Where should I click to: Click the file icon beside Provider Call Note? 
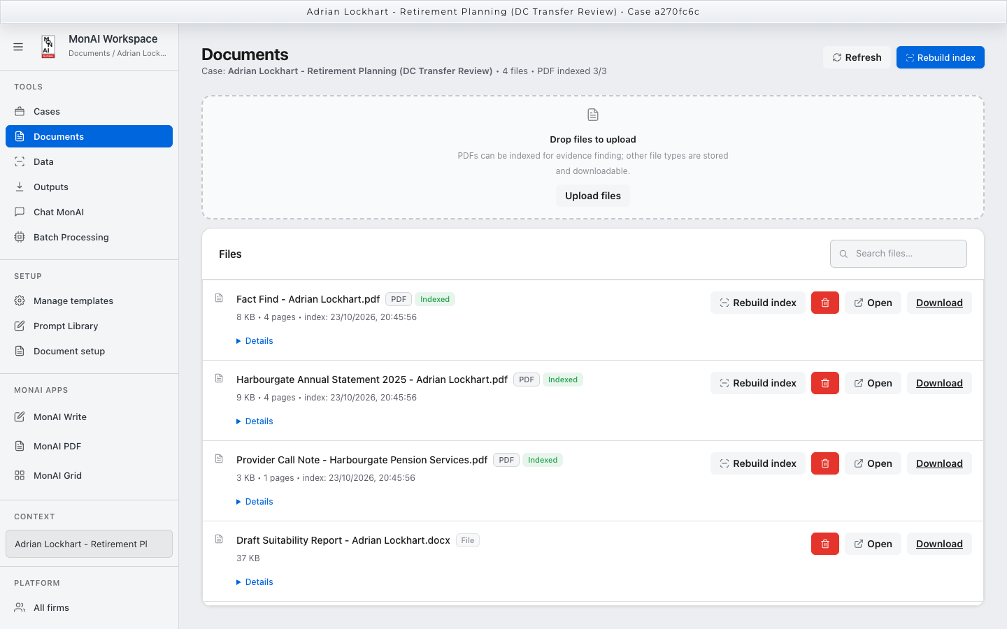point(219,459)
